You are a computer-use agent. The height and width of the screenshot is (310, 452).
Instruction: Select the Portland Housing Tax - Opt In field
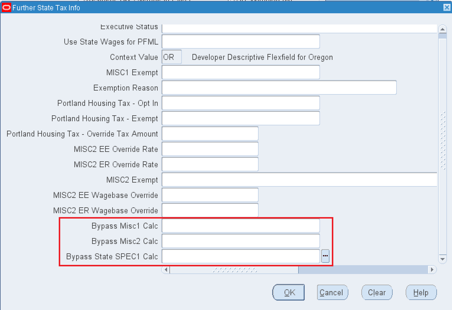pyautogui.click(x=240, y=103)
